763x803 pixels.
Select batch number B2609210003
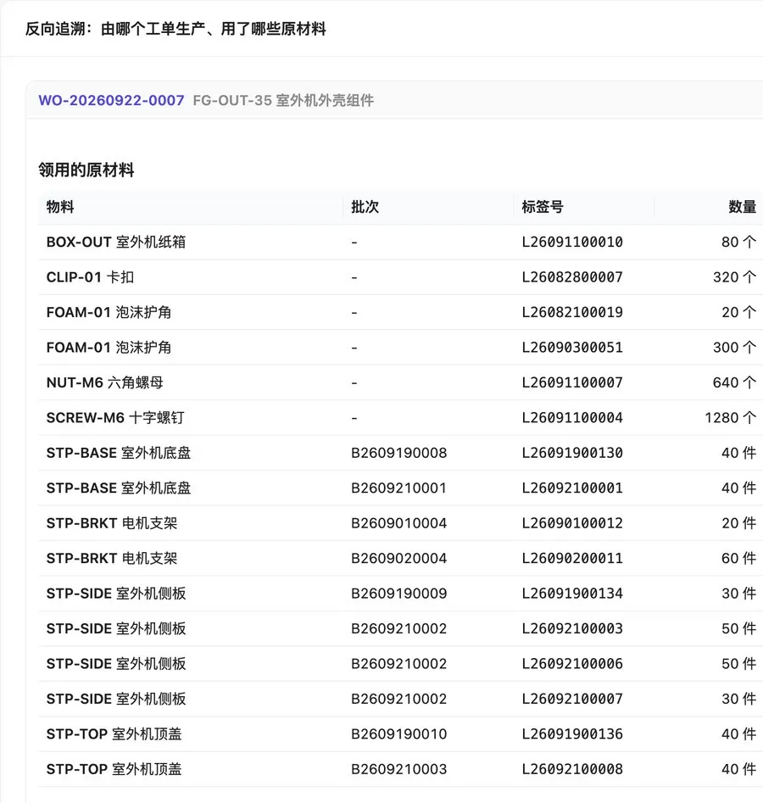(x=399, y=769)
